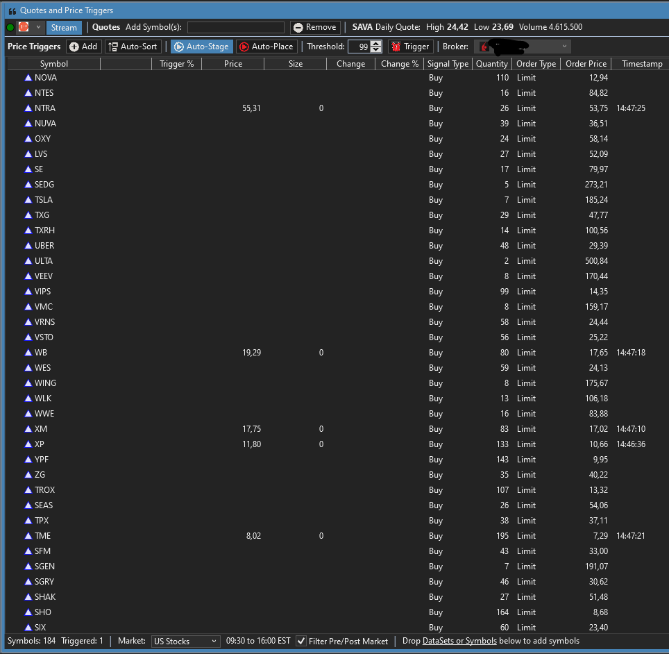The width and height of the screenshot is (669, 654).
Task: Click the triangle icon beside UBER
Action: tap(28, 246)
